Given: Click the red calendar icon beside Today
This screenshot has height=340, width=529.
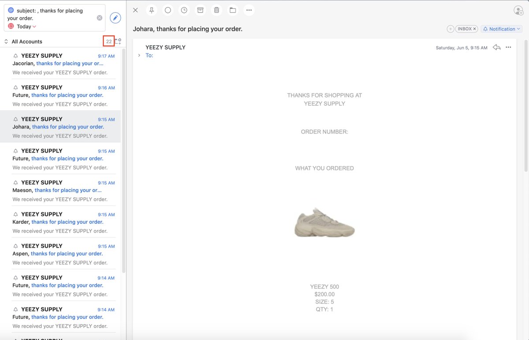Looking at the screenshot, I should pyautogui.click(x=11, y=26).
